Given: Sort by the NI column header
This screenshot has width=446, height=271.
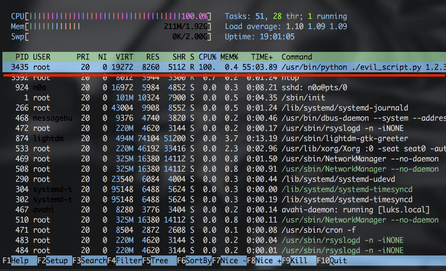Looking at the screenshot, I should click(x=102, y=57).
